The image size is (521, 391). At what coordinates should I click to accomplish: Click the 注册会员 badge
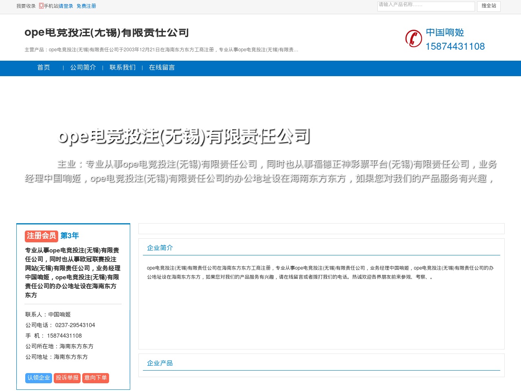click(42, 236)
